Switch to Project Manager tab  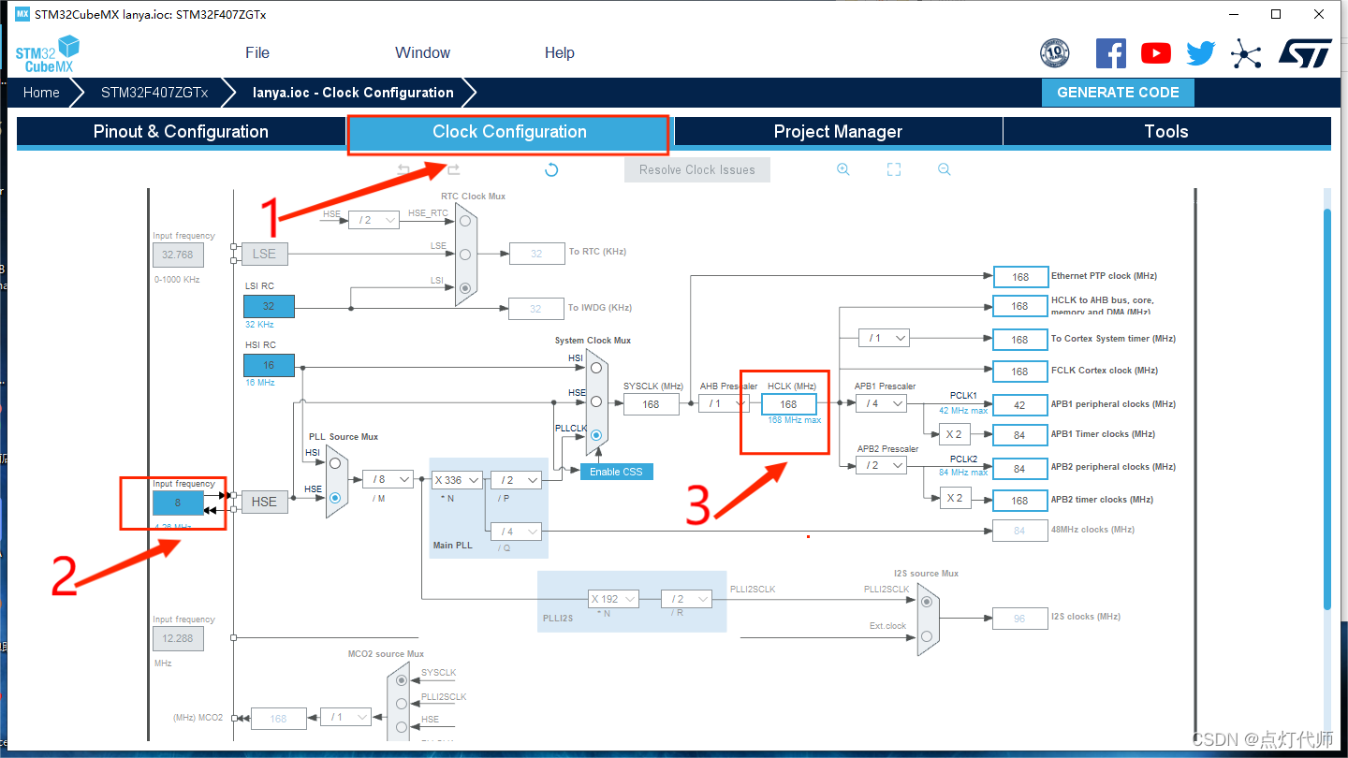tap(838, 132)
